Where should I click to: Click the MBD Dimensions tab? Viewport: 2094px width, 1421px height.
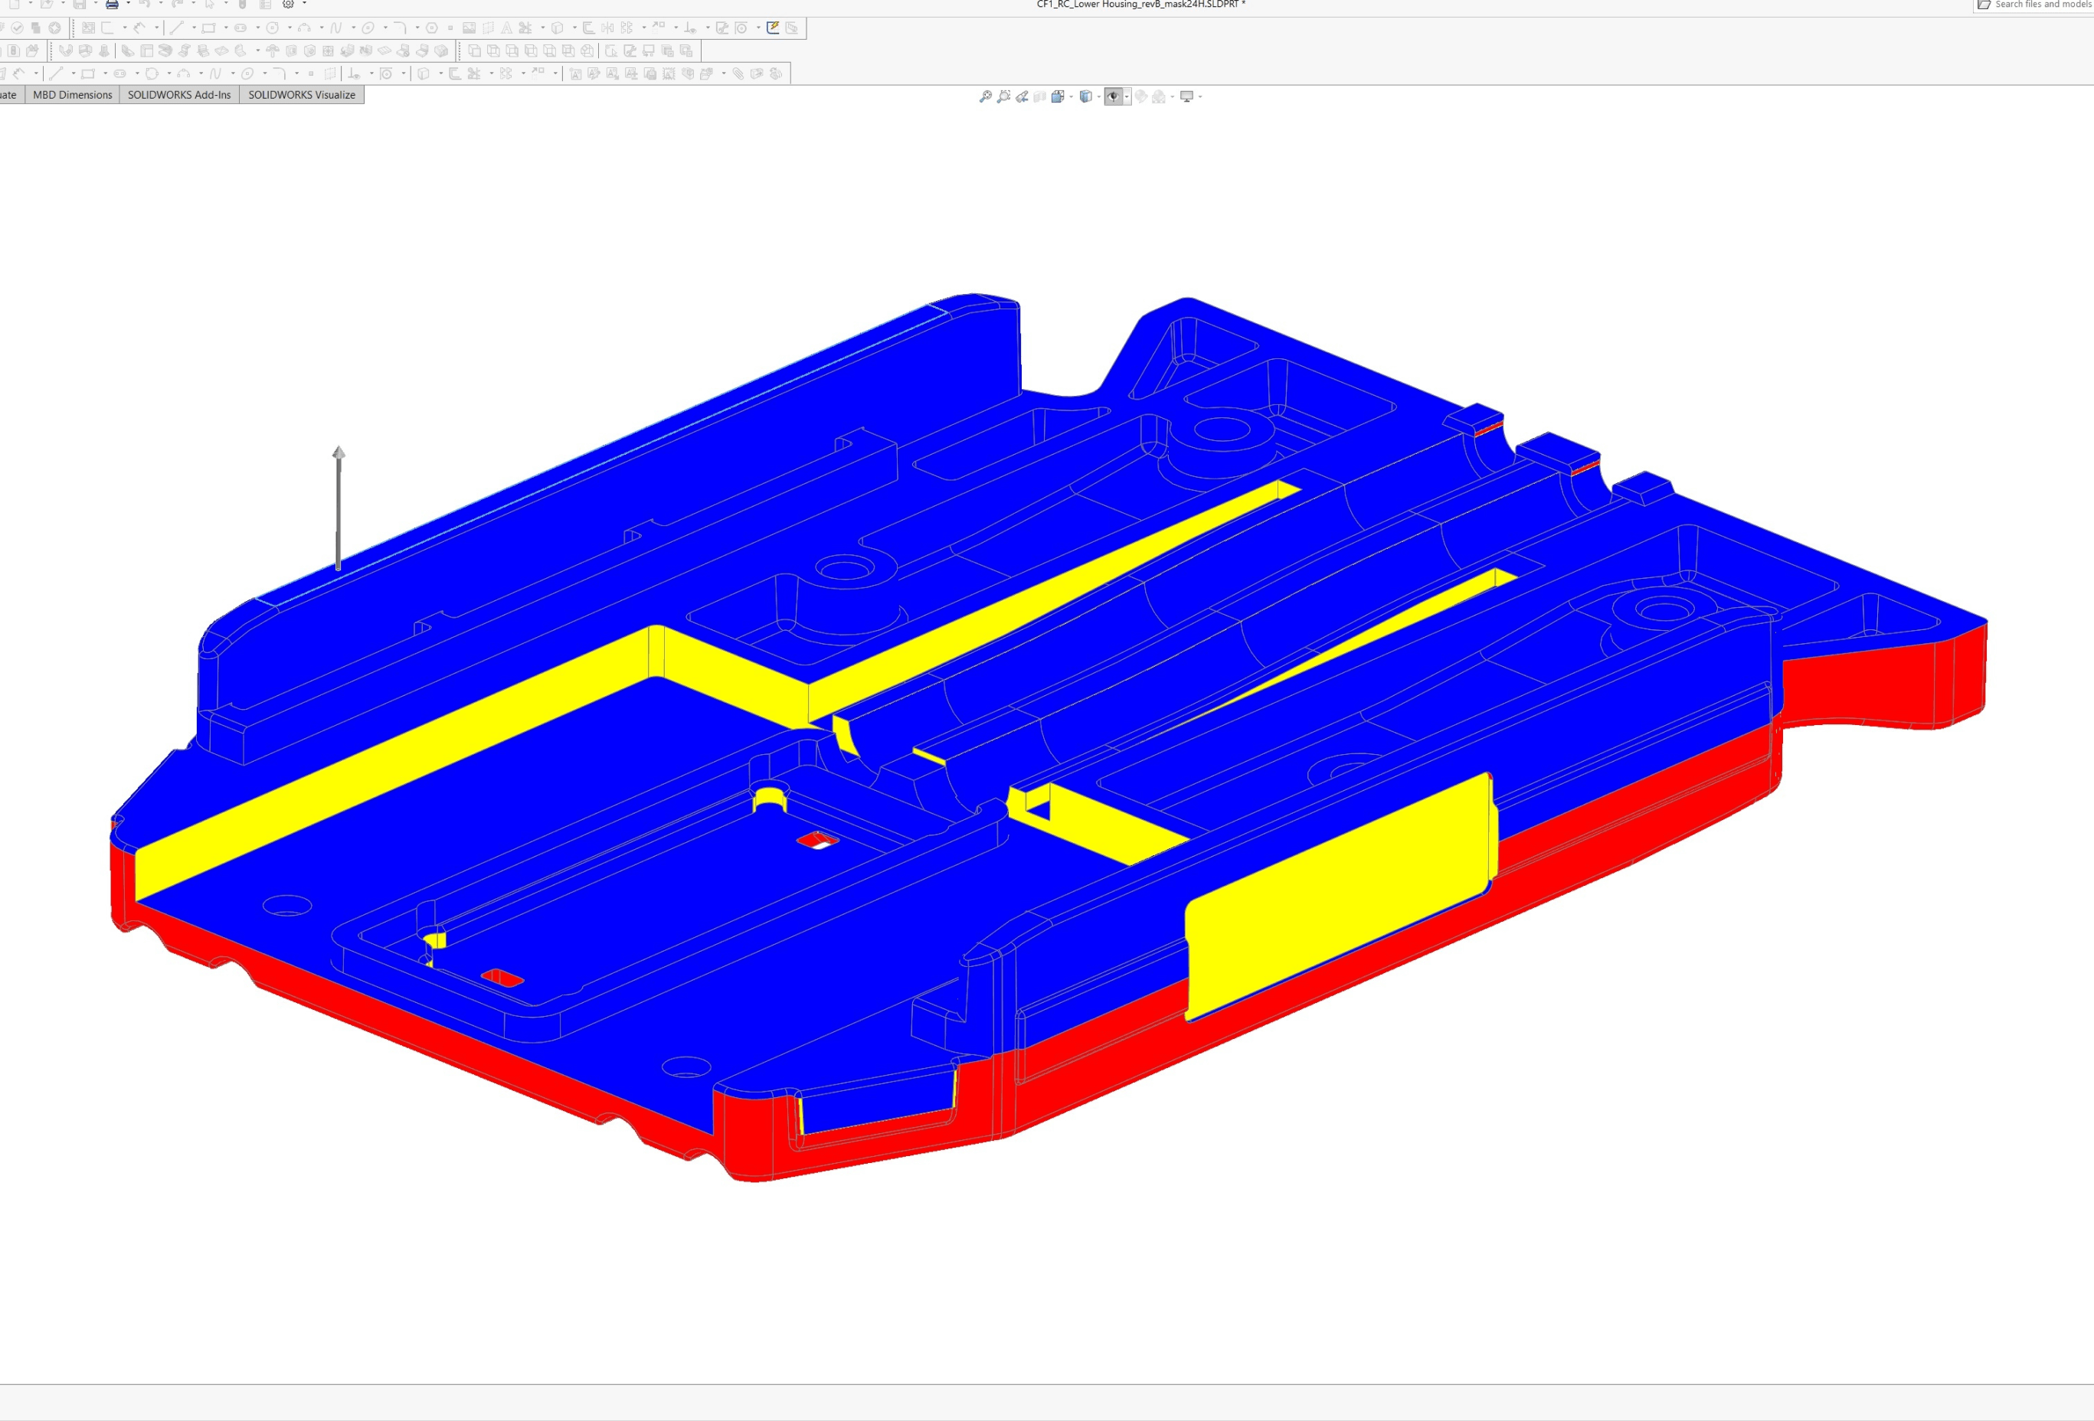click(72, 94)
